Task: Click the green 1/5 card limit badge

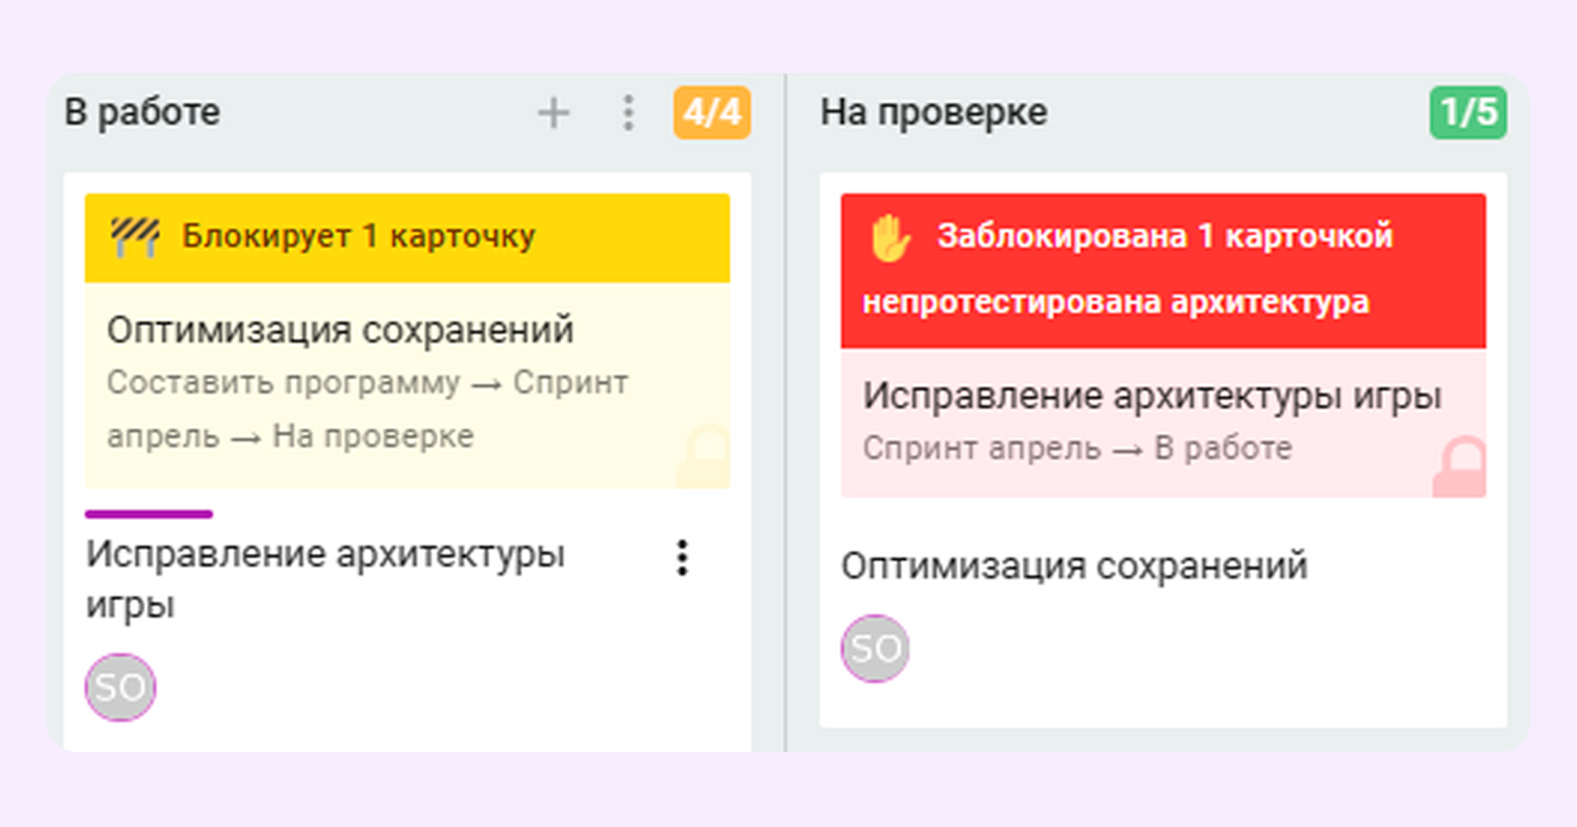Action: tap(1469, 110)
